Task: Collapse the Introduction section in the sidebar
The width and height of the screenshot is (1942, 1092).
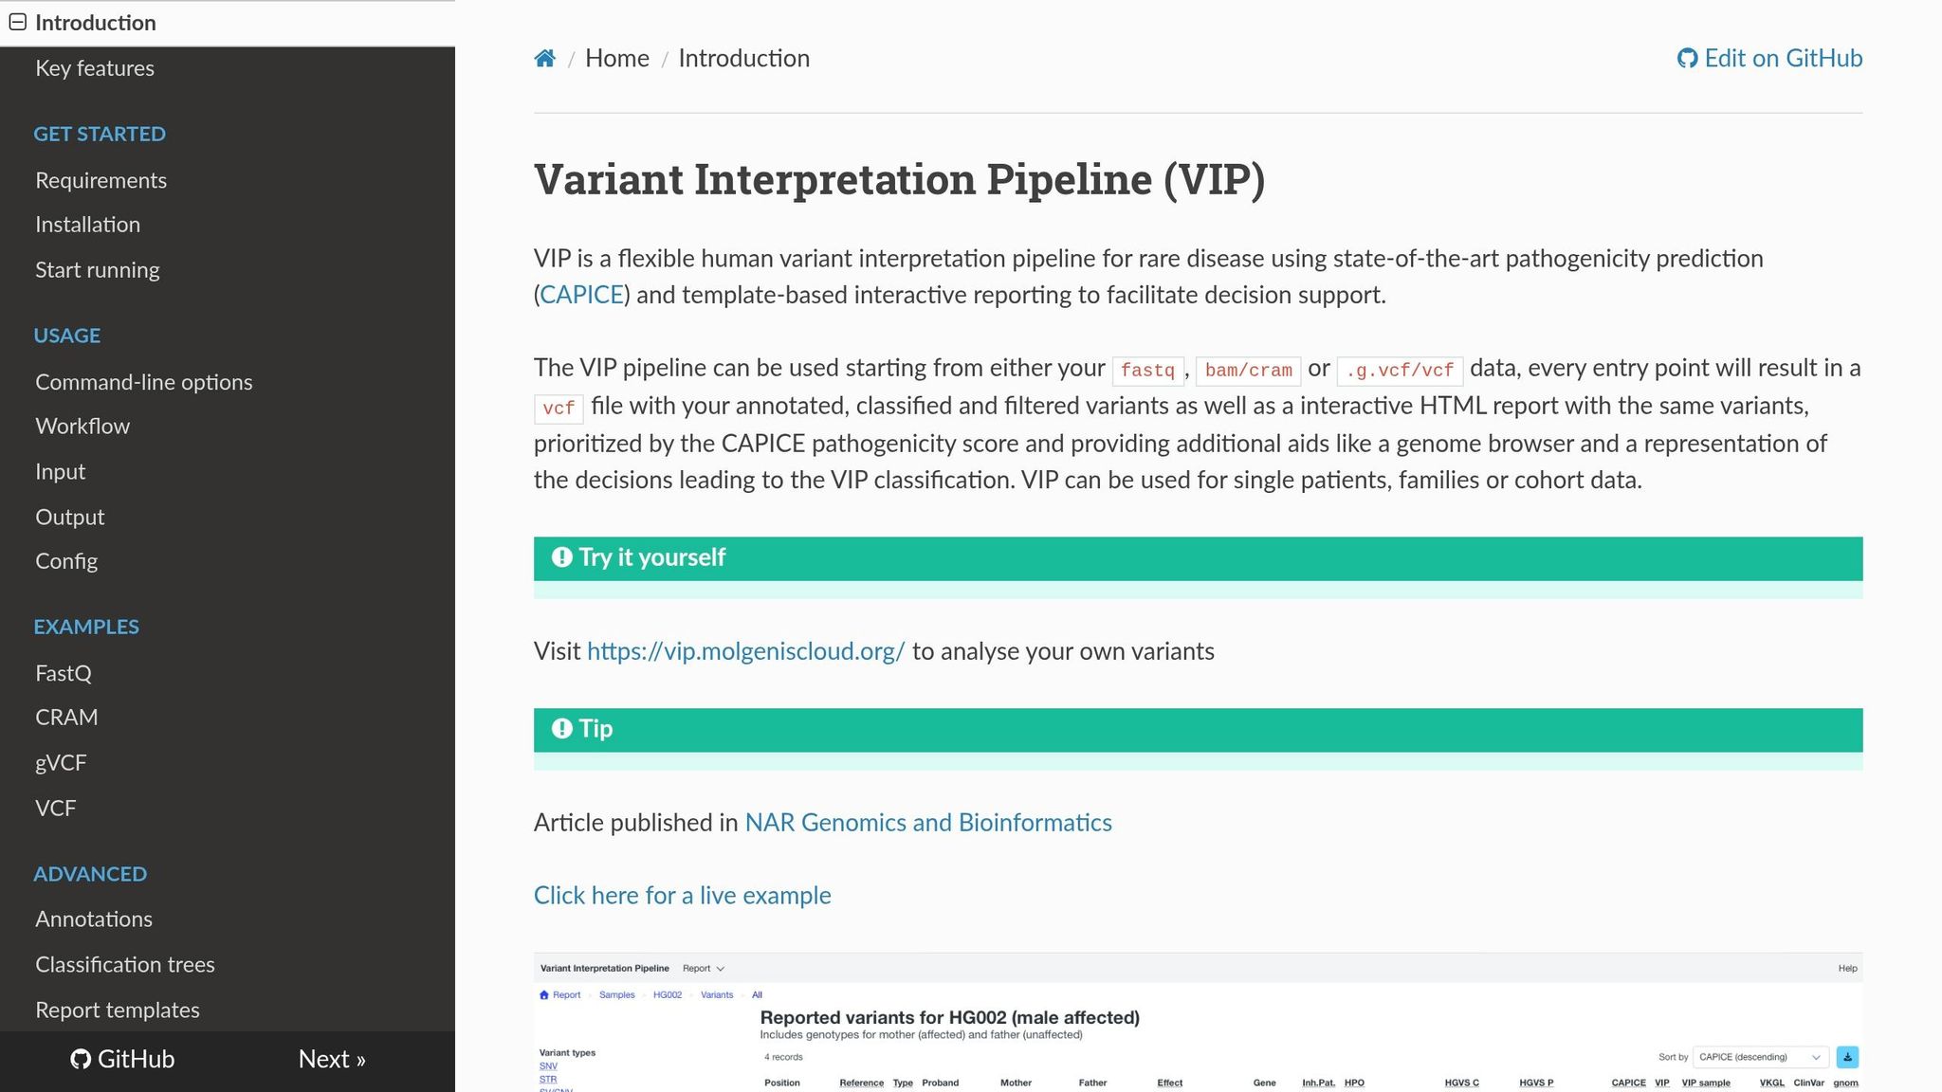Action: tap(18, 23)
